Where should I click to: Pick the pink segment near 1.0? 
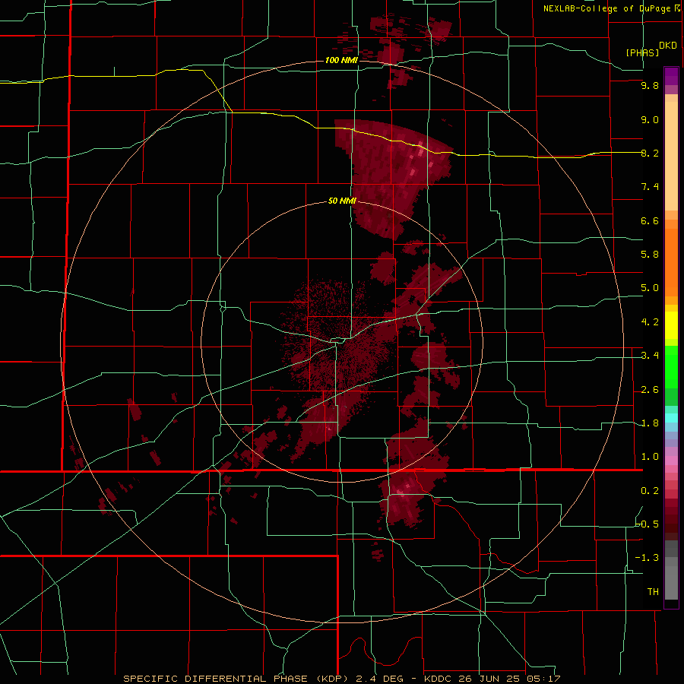tap(671, 461)
